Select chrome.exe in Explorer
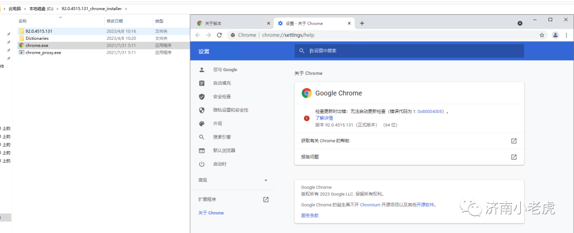The height and width of the screenshot is (233, 574). click(x=37, y=45)
